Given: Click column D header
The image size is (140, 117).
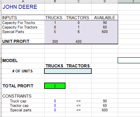Looking at the screenshot, I should (x=105, y=1).
